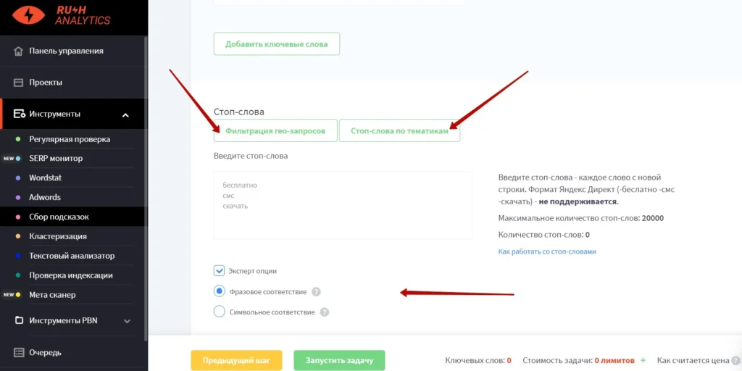Expand the Инструменты PBN chevron
This screenshot has height=371, width=742.
pos(127,321)
